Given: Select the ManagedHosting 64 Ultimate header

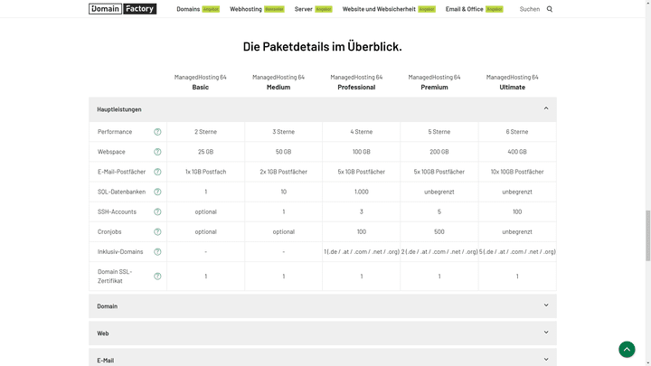Looking at the screenshot, I should point(513,82).
